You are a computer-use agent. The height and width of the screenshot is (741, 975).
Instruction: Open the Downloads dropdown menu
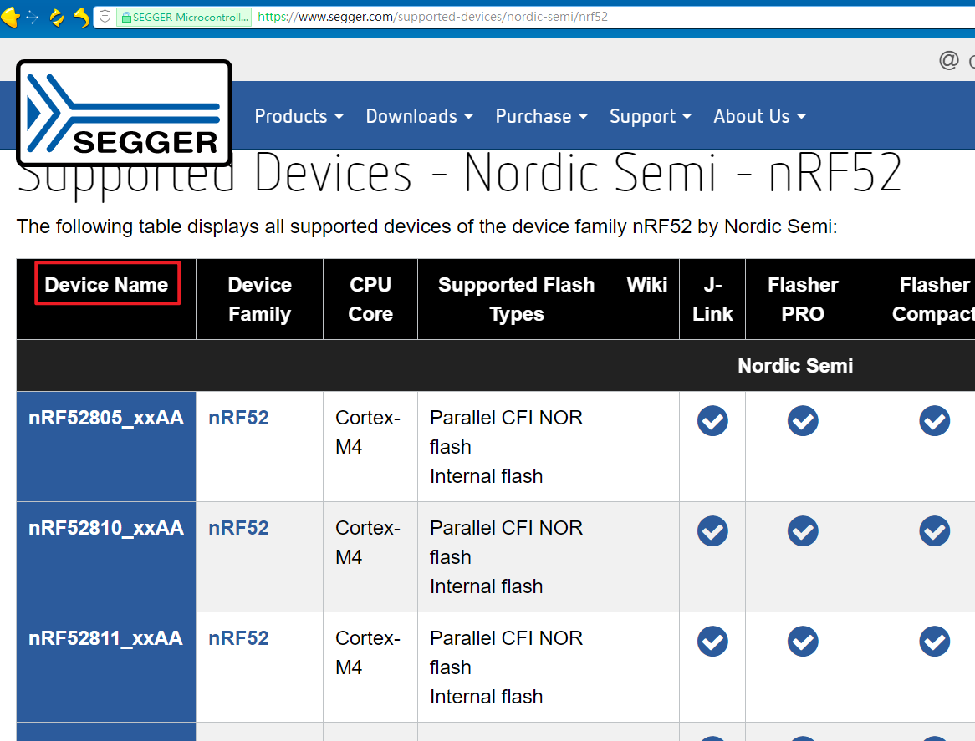(419, 116)
